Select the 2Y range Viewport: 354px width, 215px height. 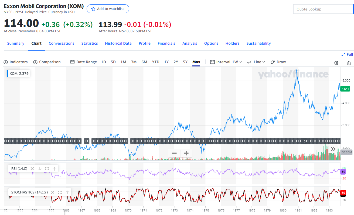pyautogui.click(x=176, y=62)
